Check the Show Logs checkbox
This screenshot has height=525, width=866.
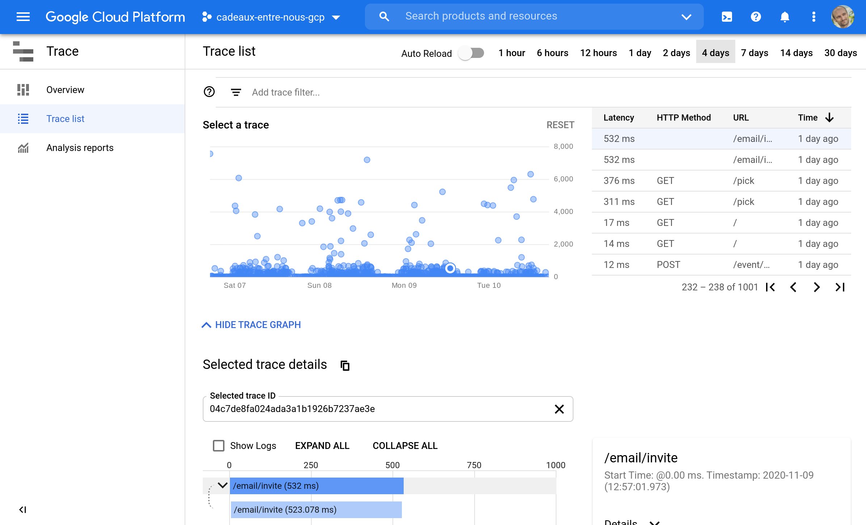(x=219, y=446)
